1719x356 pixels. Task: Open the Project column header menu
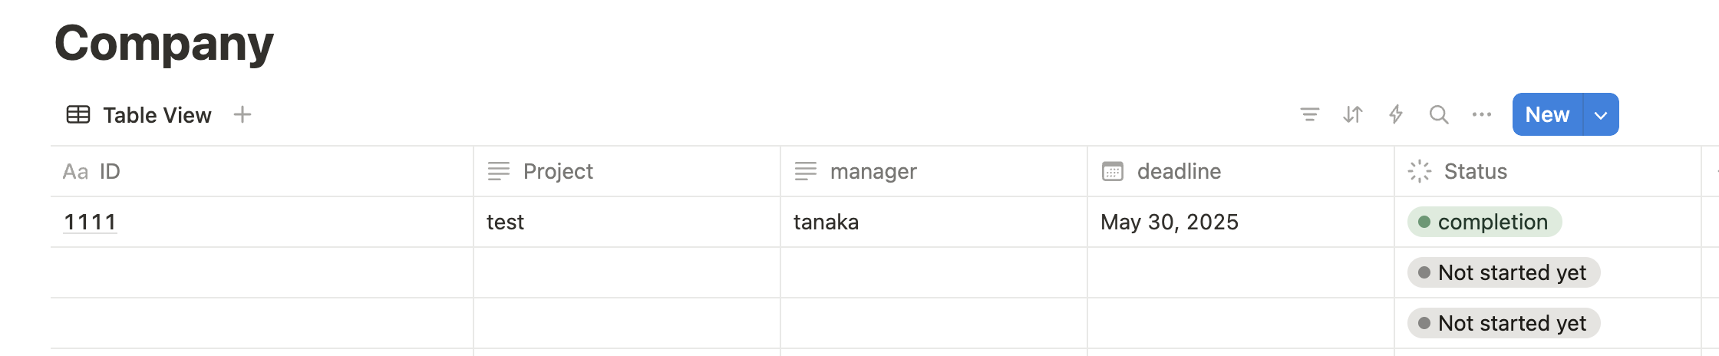coord(558,171)
